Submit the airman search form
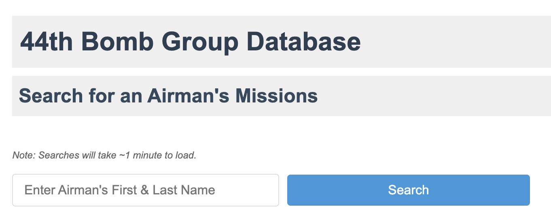The height and width of the screenshot is (221, 551). coord(408,190)
